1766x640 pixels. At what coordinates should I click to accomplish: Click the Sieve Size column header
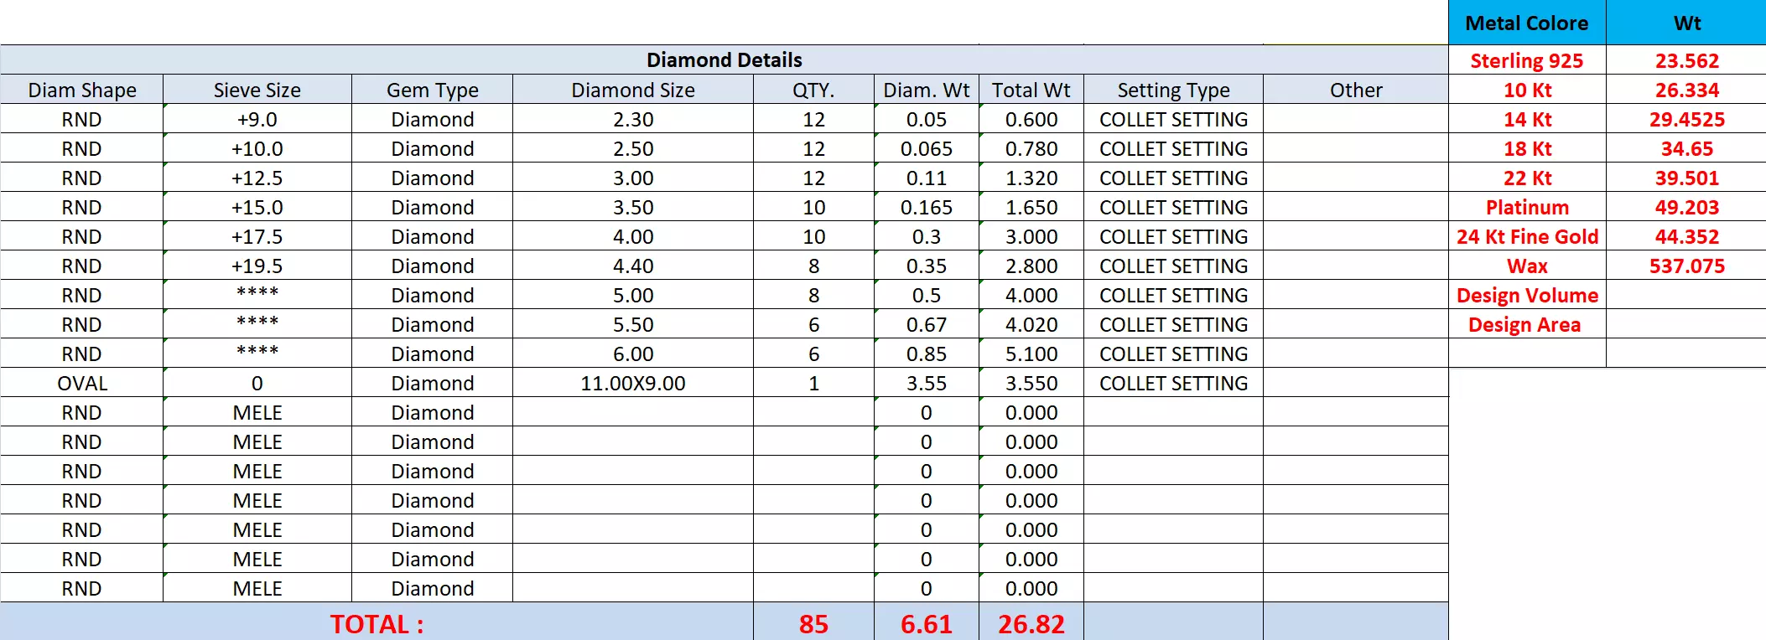[x=257, y=90]
